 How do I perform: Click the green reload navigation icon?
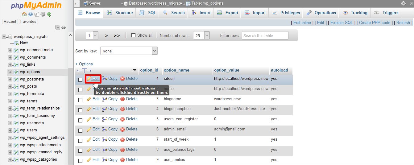[x=49, y=14]
